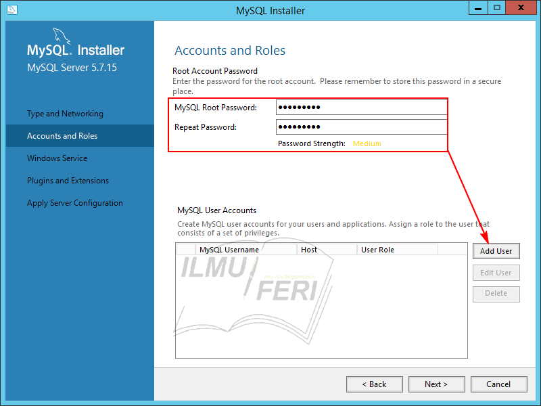541x406 pixels.
Task: Click the Accounts and Roles heading
Action: coord(230,50)
